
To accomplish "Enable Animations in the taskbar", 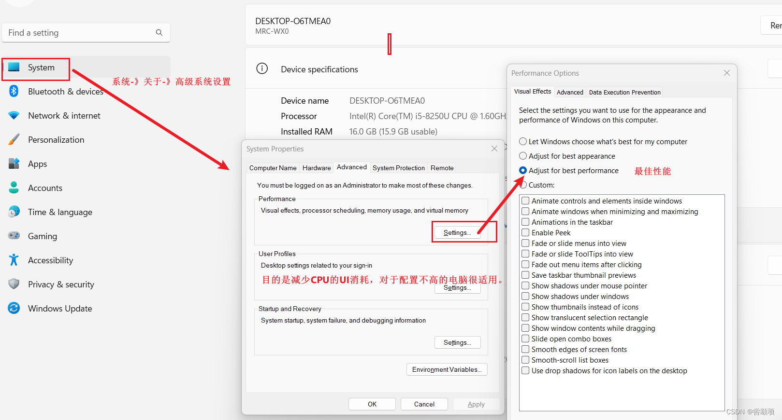I will pos(525,222).
